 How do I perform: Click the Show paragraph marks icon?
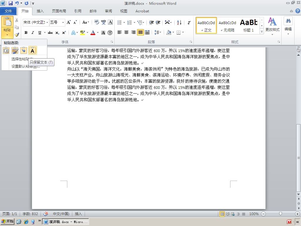[189, 22]
